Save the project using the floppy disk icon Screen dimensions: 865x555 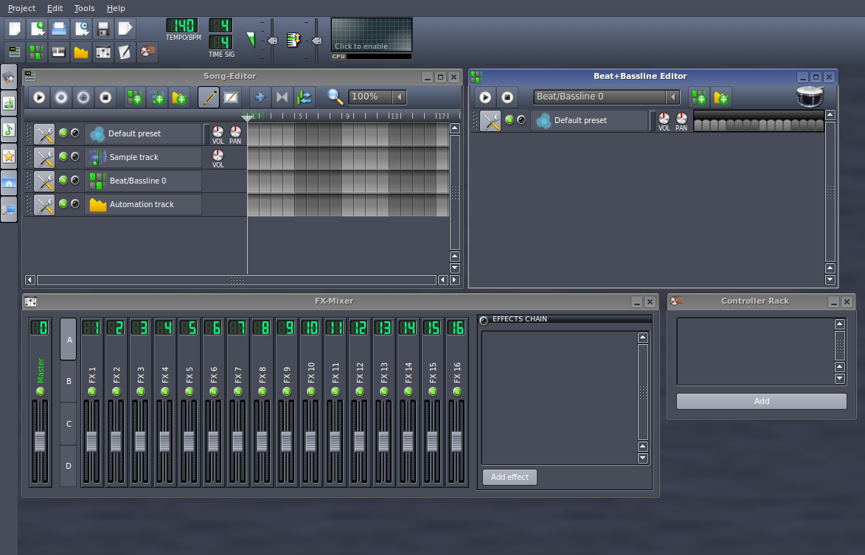103,28
